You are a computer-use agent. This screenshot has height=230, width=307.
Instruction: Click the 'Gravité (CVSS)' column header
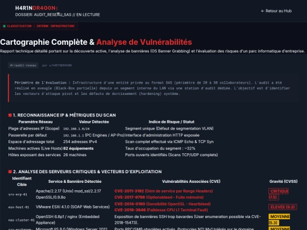tap(283, 182)
